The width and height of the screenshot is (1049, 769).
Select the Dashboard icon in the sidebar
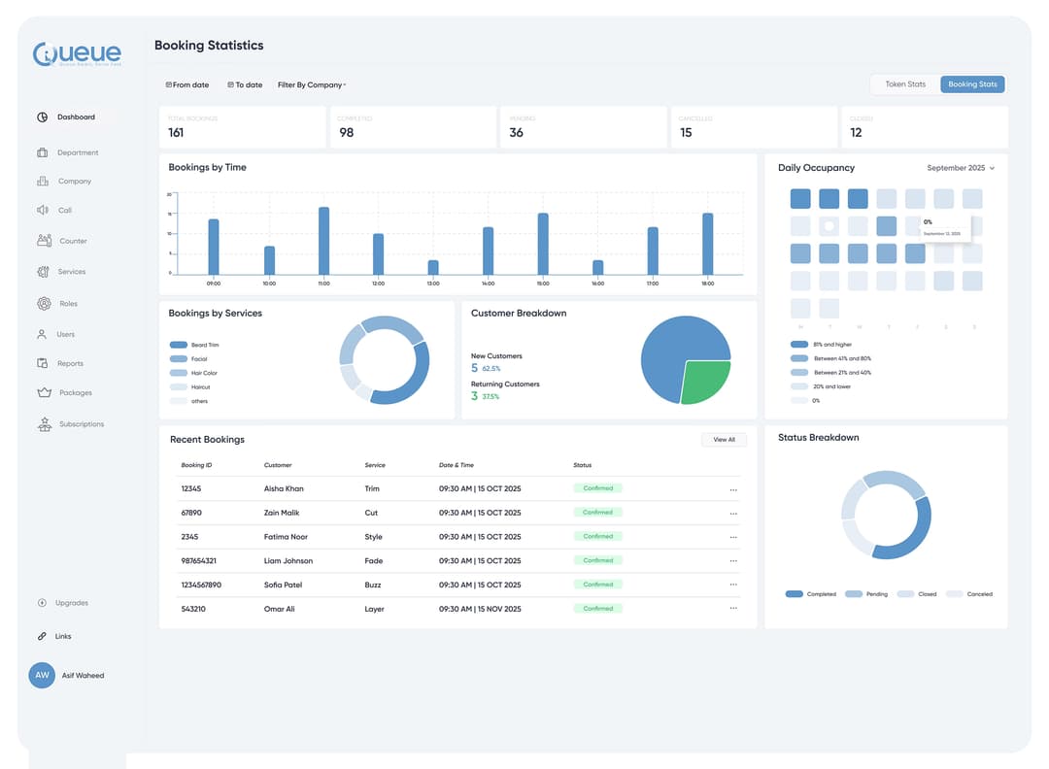click(42, 117)
